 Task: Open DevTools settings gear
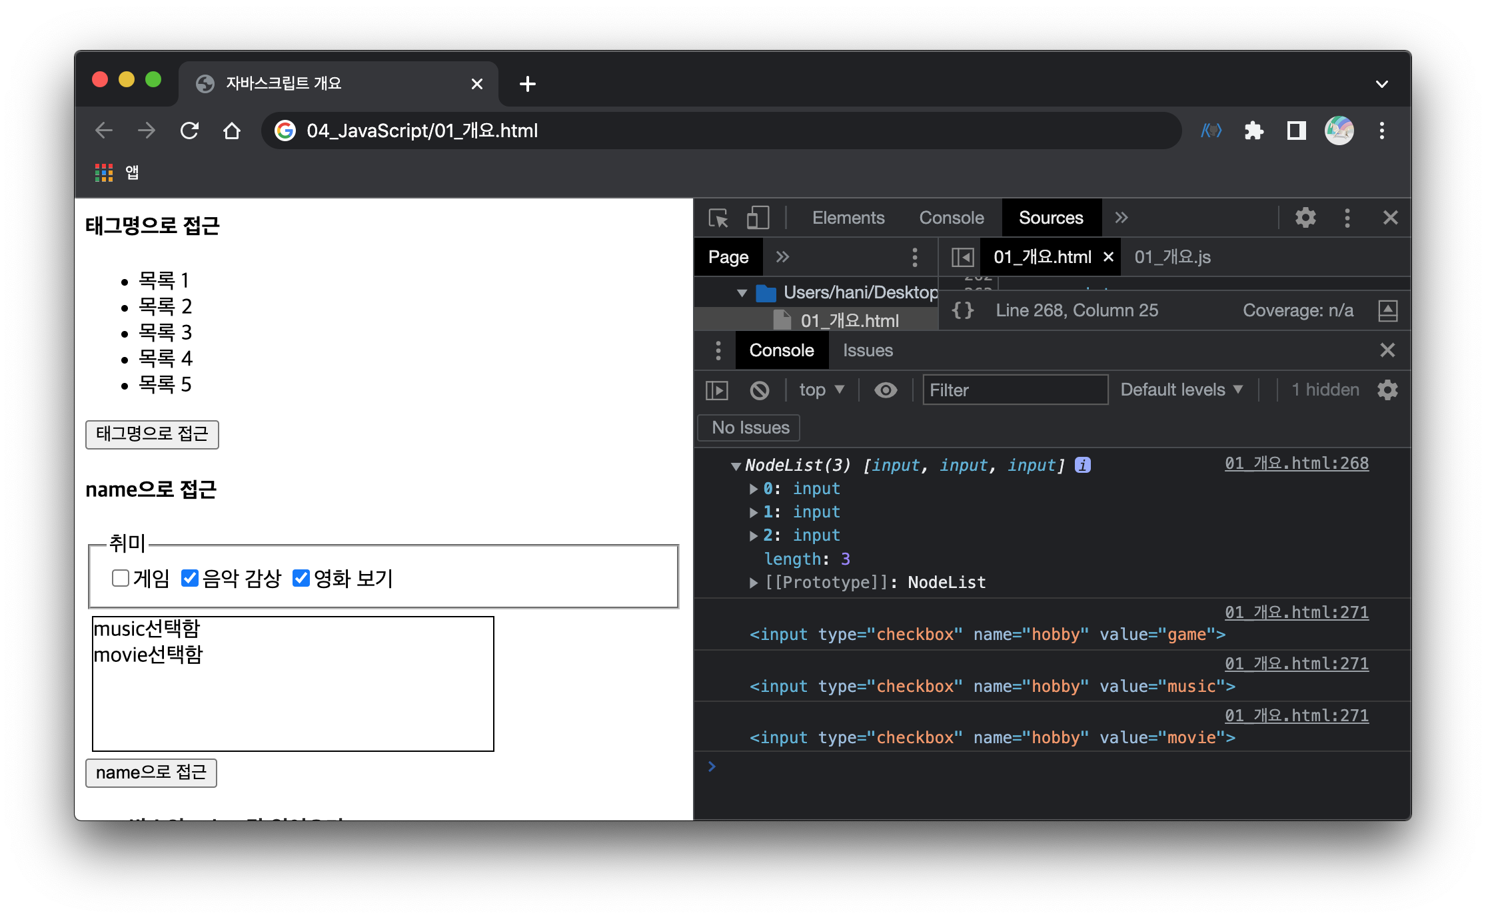[x=1305, y=218]
